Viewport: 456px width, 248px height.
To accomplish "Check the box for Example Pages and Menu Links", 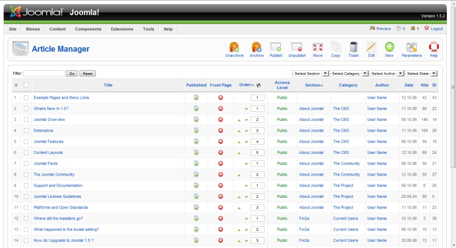I will click(26, 97).
